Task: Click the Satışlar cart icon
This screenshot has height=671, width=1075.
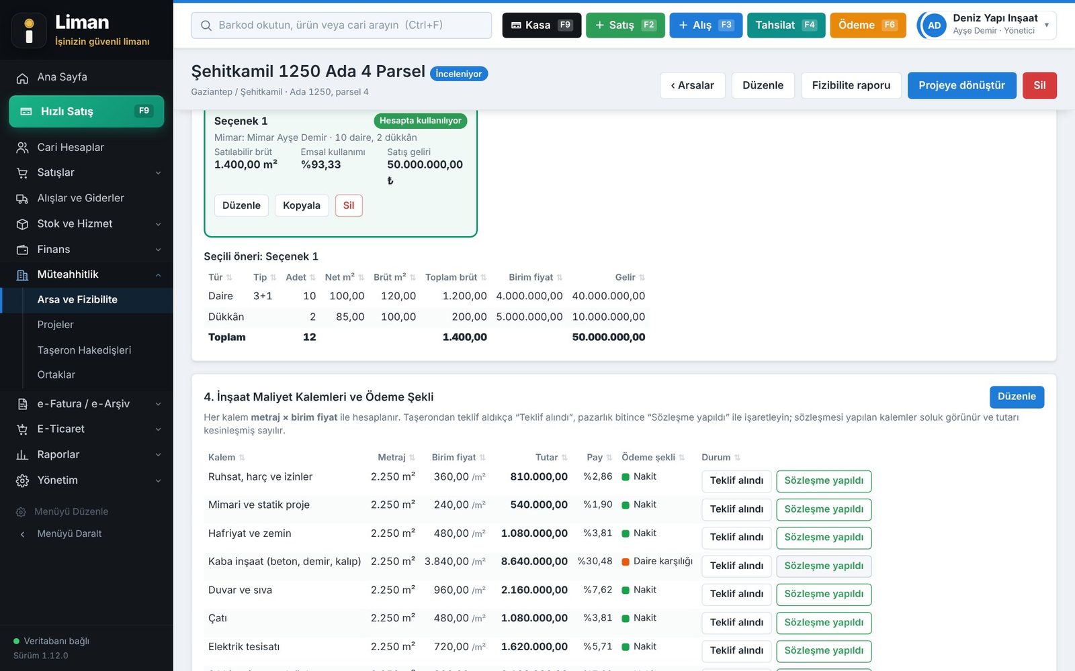Action: 22,173
